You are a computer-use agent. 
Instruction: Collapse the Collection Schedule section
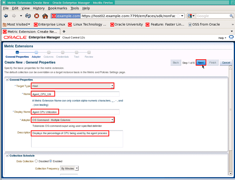[7, 155]
